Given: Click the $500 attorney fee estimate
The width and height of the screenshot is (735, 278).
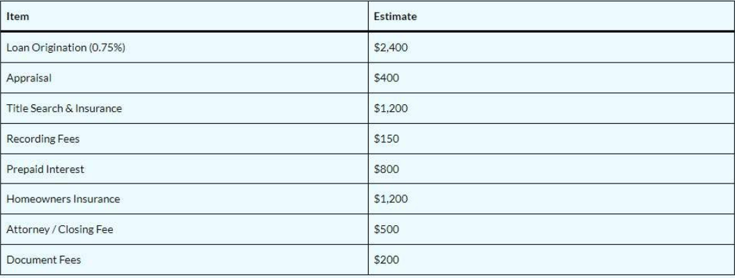Looking at the screenshot, I should click(387, 229).
